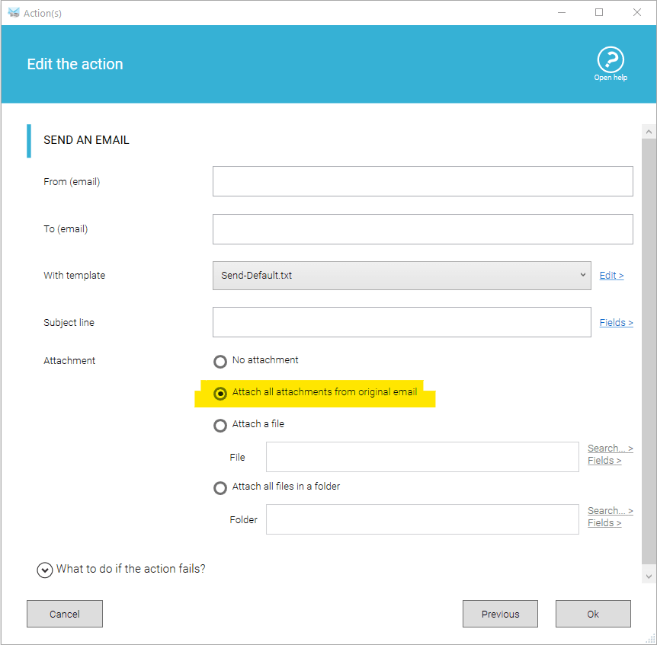The width and height of the screenshot is (657, 645).
Task: Click into the Subject line field
Action: [402, 322]
